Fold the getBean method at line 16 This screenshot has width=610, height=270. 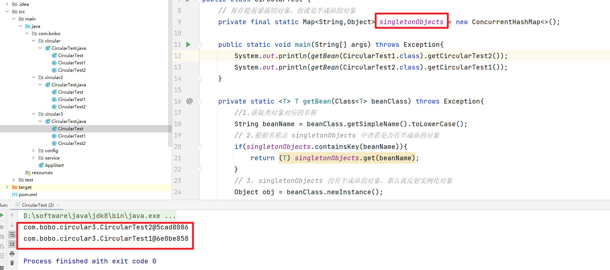click(x=199, y=101)
